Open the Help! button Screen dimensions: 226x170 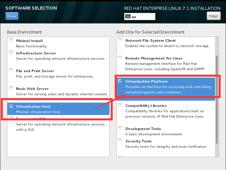pyautogui.click(x=214, y=16)
